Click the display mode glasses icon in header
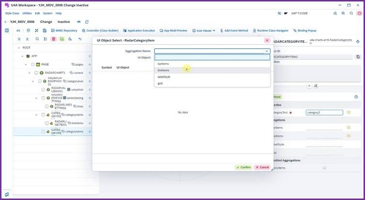The width and height of the screenshot is (365, 200). (x=79, y=22)
